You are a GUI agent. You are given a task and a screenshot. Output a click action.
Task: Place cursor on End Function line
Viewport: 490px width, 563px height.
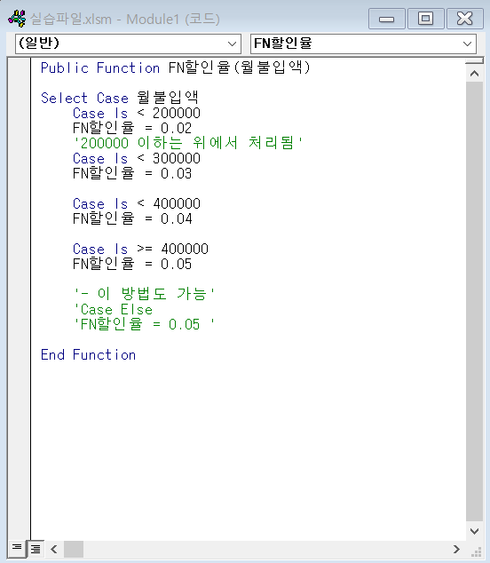coord(88,354)
